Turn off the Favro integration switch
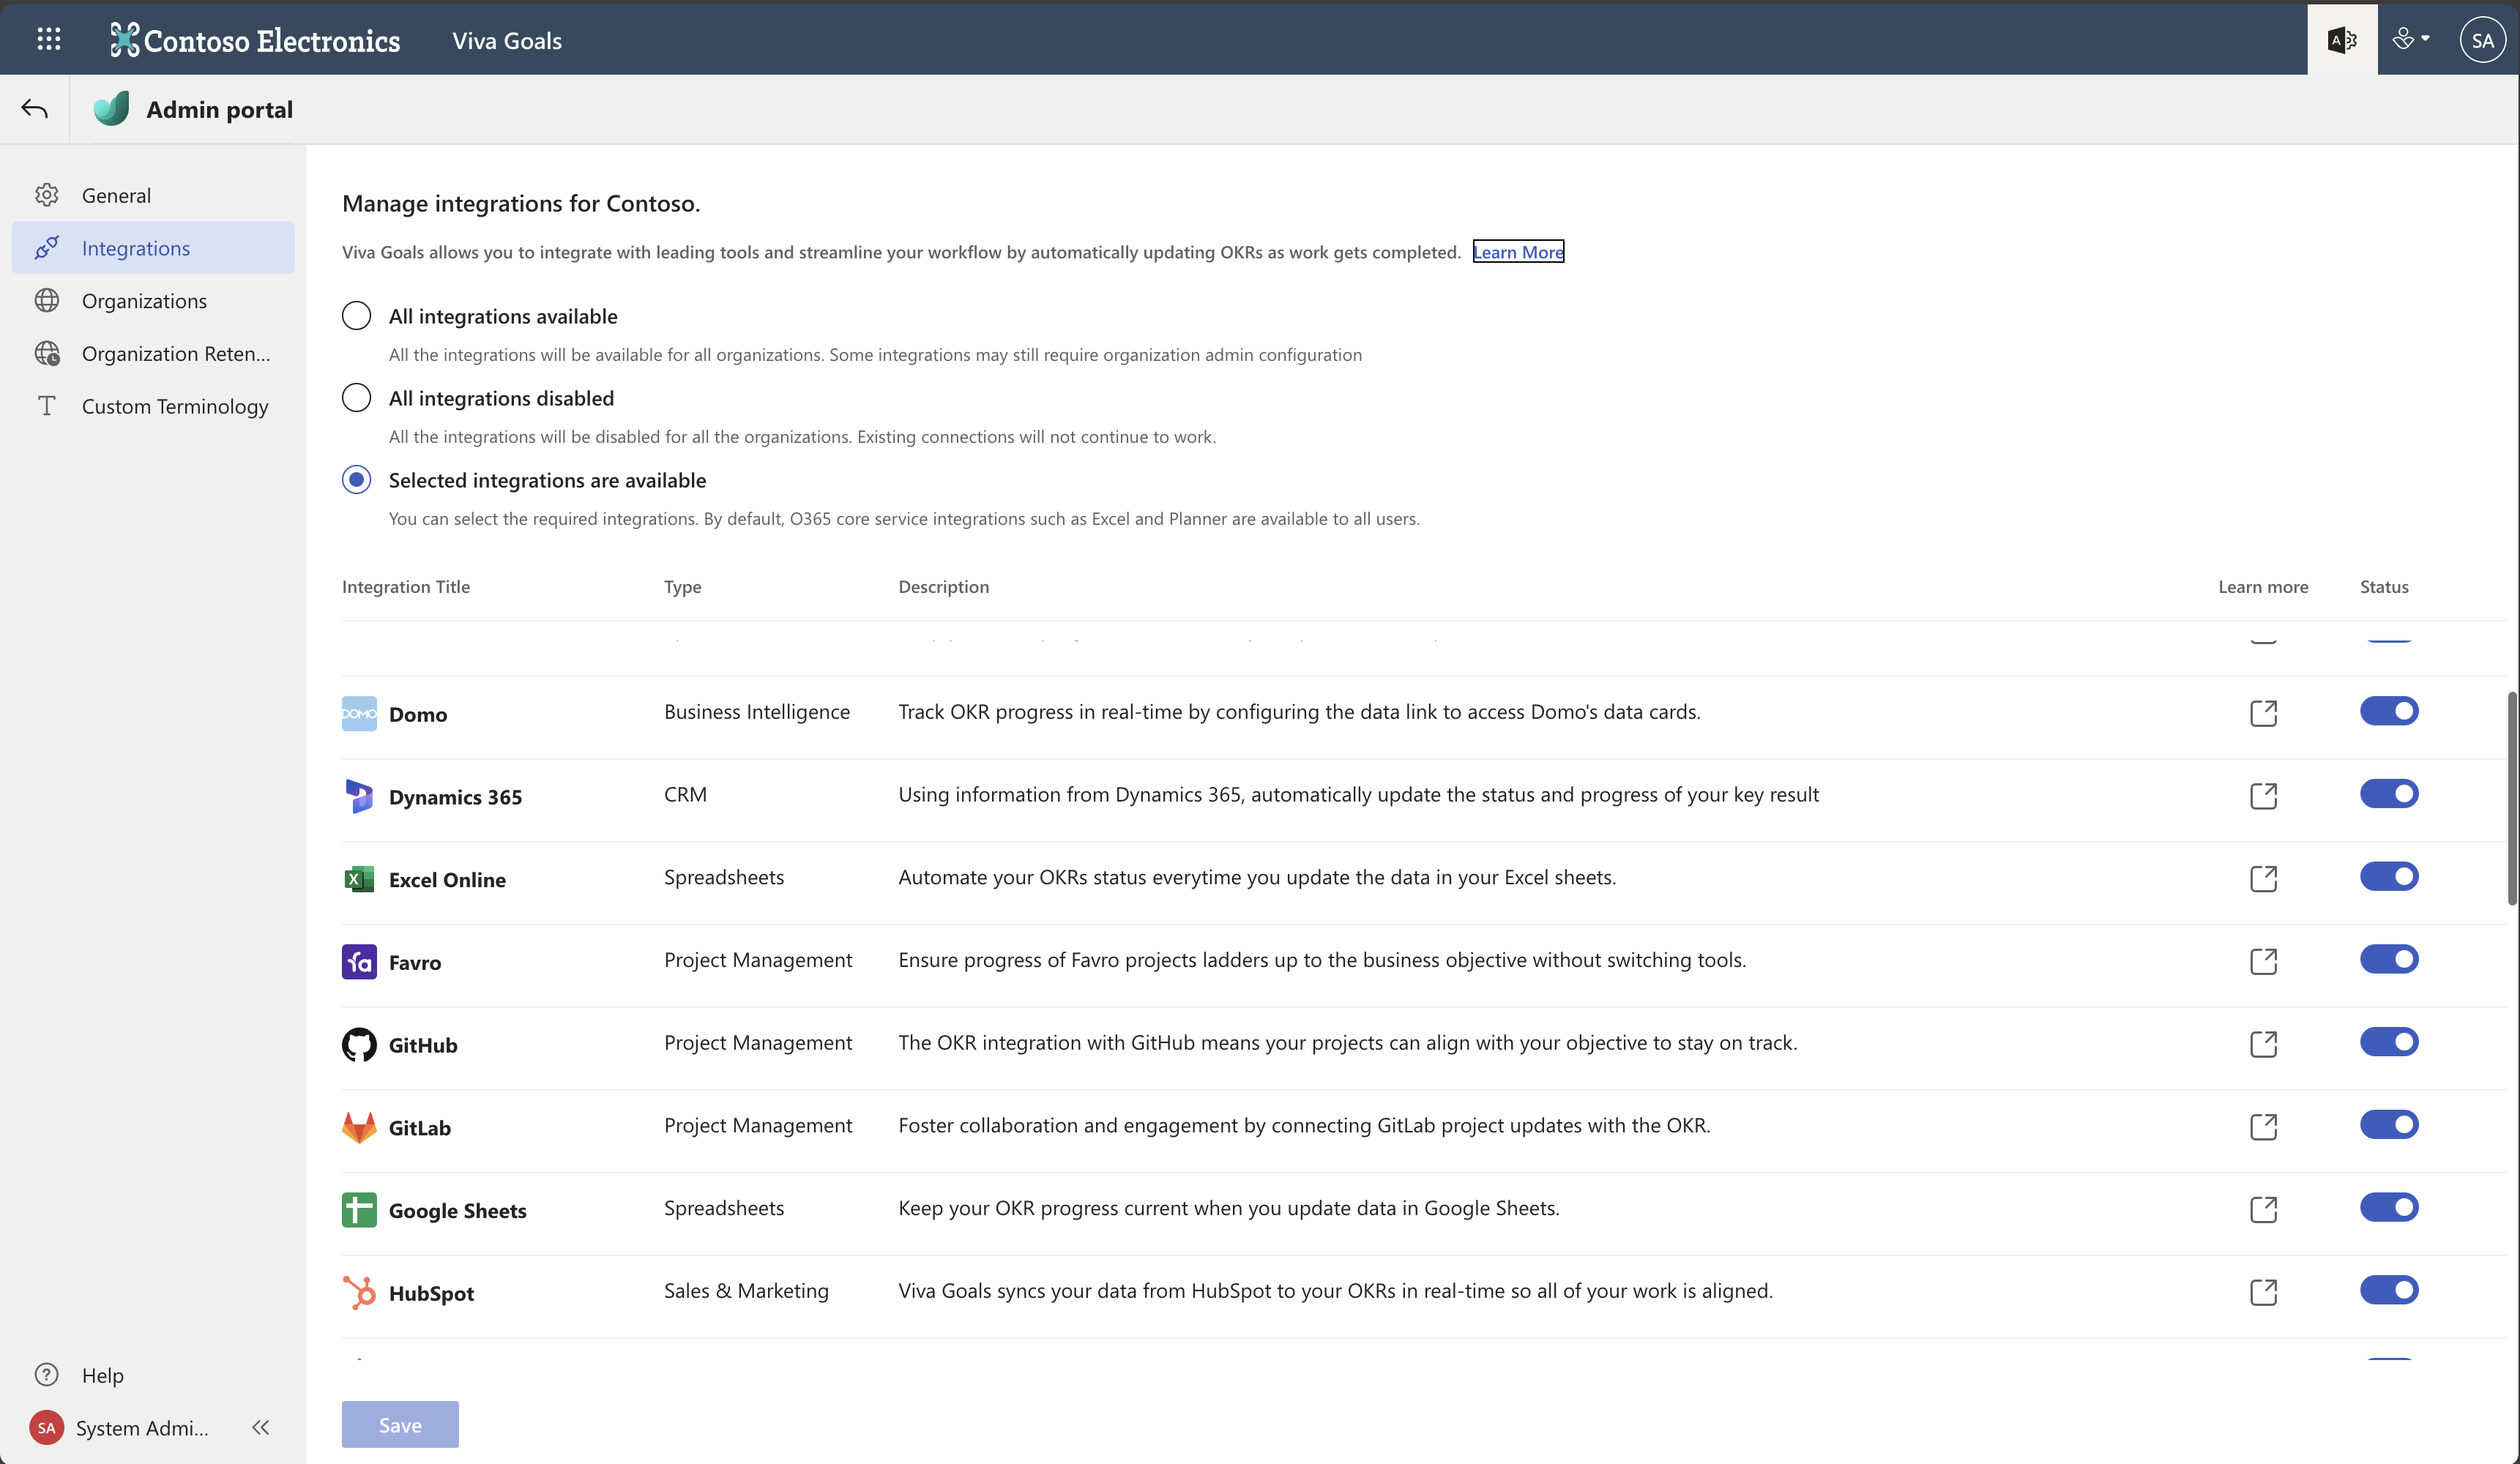The height and width of the screenshot is (1464, 2520). pyautogui.click(x=2389, y=960)
